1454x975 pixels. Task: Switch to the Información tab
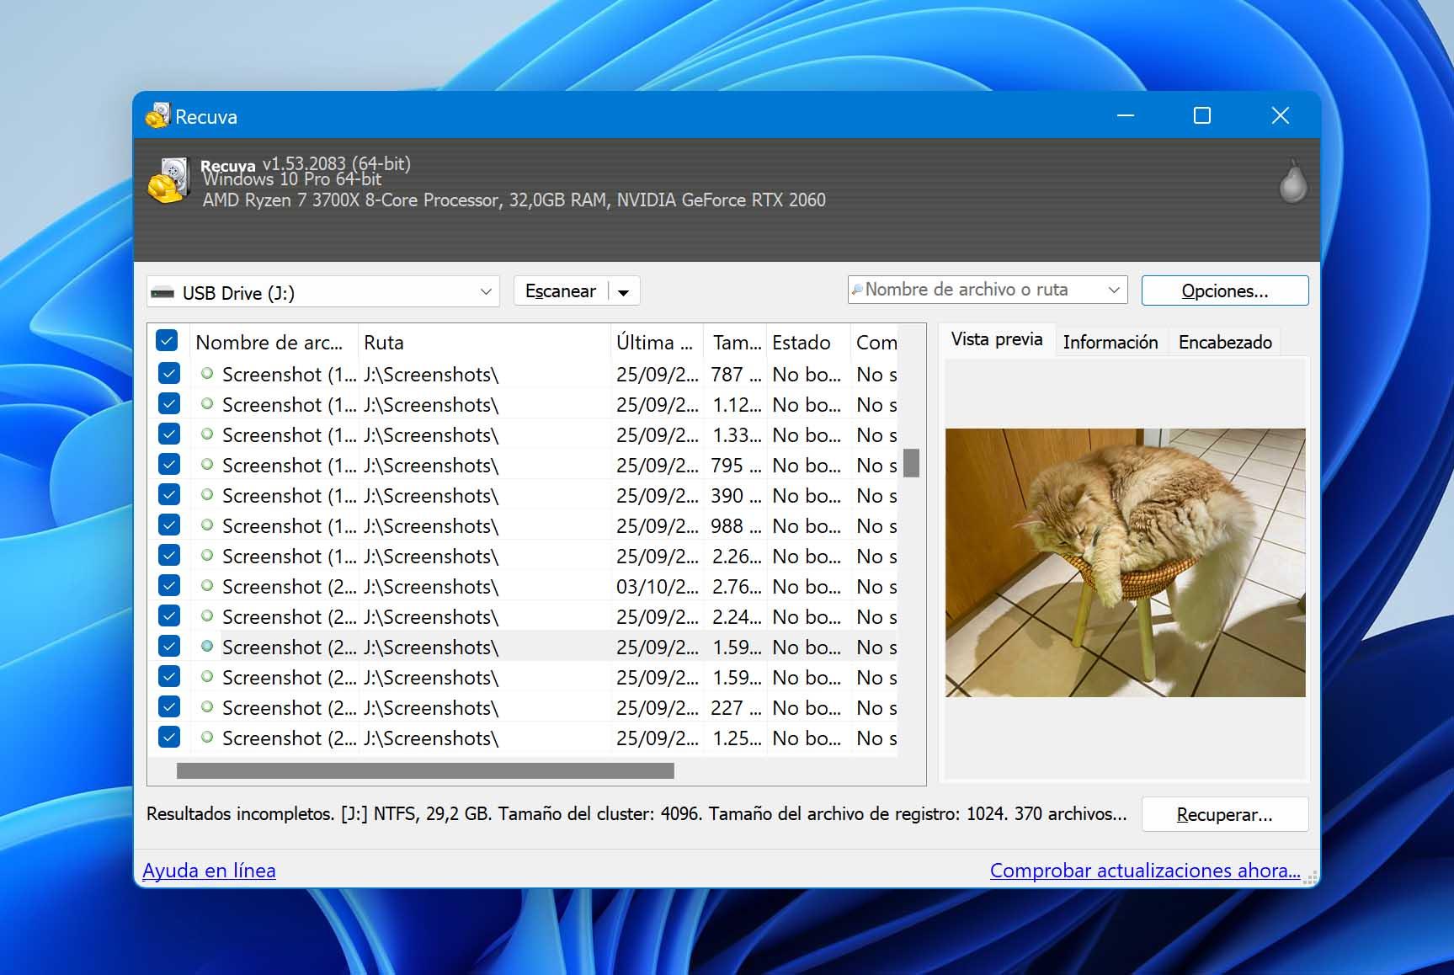(x=1110, y=342)
